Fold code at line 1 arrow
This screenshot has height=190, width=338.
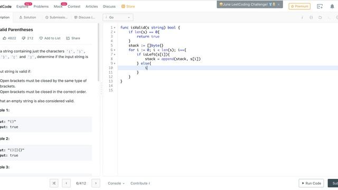click(x=115, y=27)
